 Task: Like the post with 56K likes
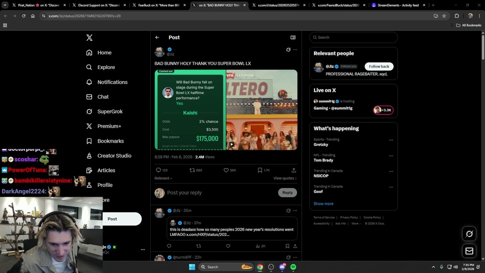(x=230, y=170)
